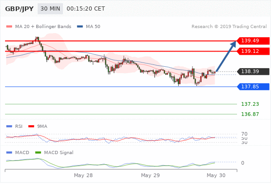The width and height of the screenshot is (271, 184).
Task: Click the May 29 date label
Action: pos(150,176)
